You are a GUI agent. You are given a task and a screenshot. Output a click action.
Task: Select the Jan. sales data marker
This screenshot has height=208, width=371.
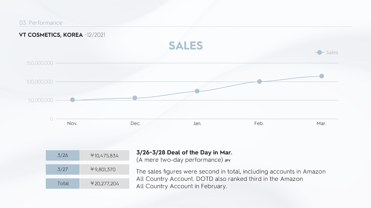197,91
